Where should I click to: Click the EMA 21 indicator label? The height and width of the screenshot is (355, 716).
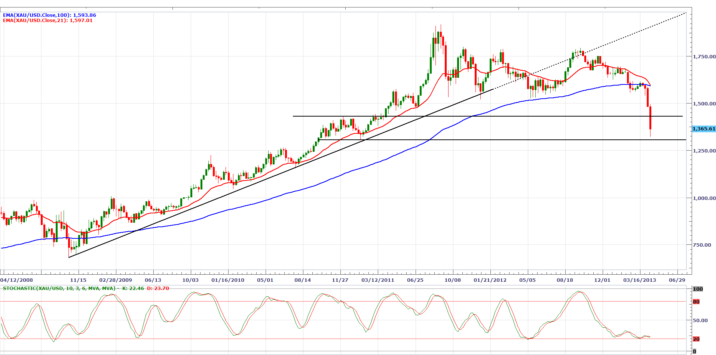(48, 21)
